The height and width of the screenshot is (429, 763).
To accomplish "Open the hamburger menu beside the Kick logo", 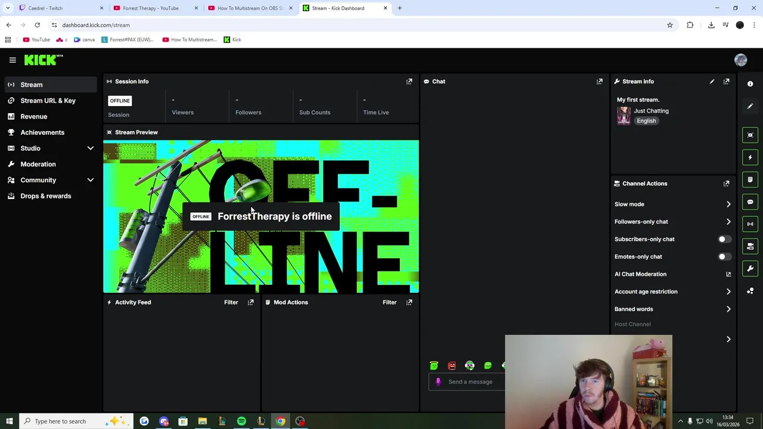I will click(x=13, y=60).
